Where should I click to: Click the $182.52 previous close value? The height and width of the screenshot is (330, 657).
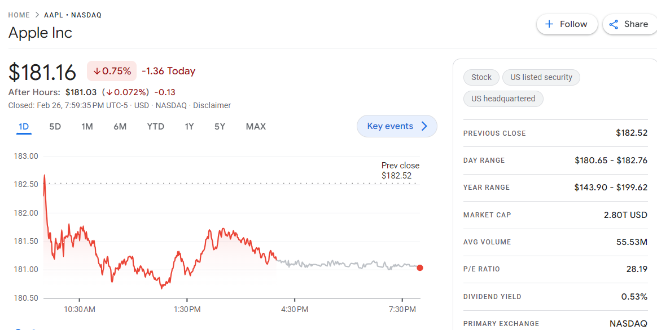632,133
